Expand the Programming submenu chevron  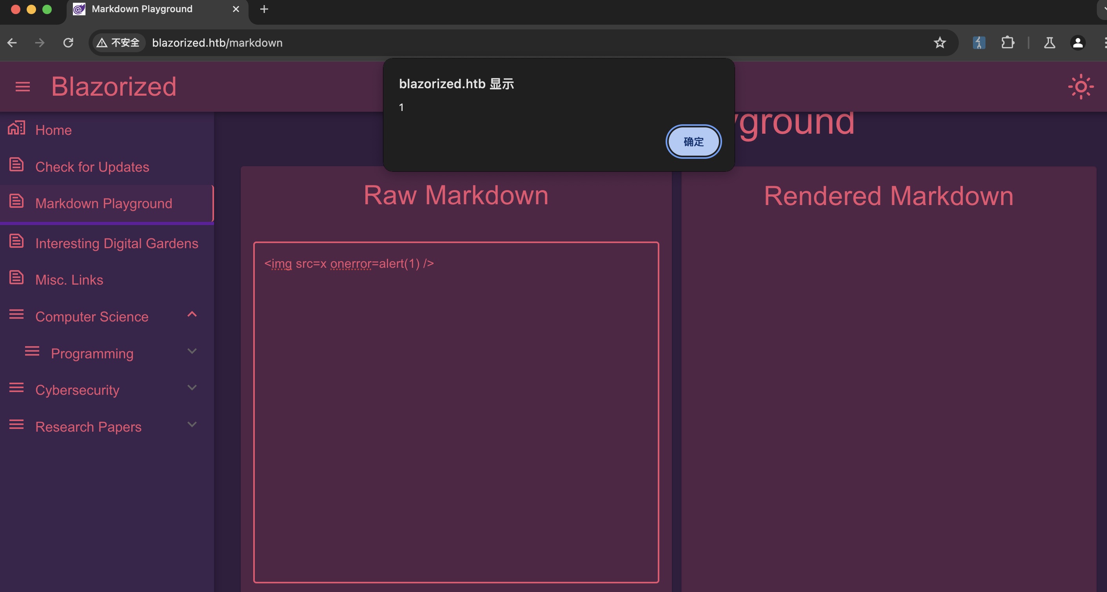coord(192,351)
